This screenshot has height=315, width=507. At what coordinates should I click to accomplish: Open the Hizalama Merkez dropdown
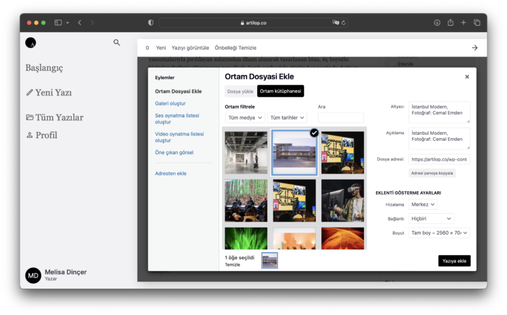[423, 205]
